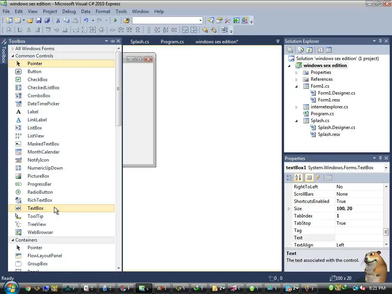This screenshot has height=294, width=392.
Task: Select Form1.resx in Solution Explorer
Action: click(x=329, y=100)
